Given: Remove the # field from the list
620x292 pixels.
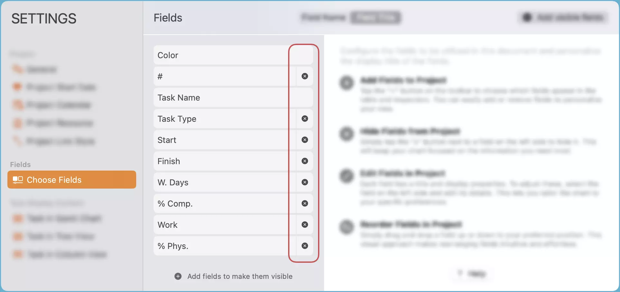Looking at the screenshot, I should click(305, 76).
